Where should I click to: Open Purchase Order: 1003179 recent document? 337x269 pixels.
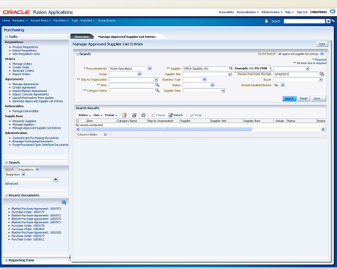[28, 212]
